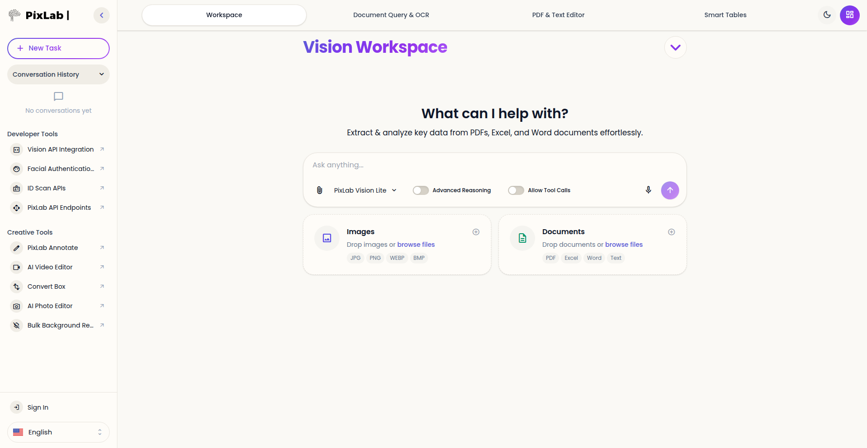Switch to the Smart Tables tab
The height and width of the screenshot is (448, 867).
pyautogui.click(x=725, y=15)
